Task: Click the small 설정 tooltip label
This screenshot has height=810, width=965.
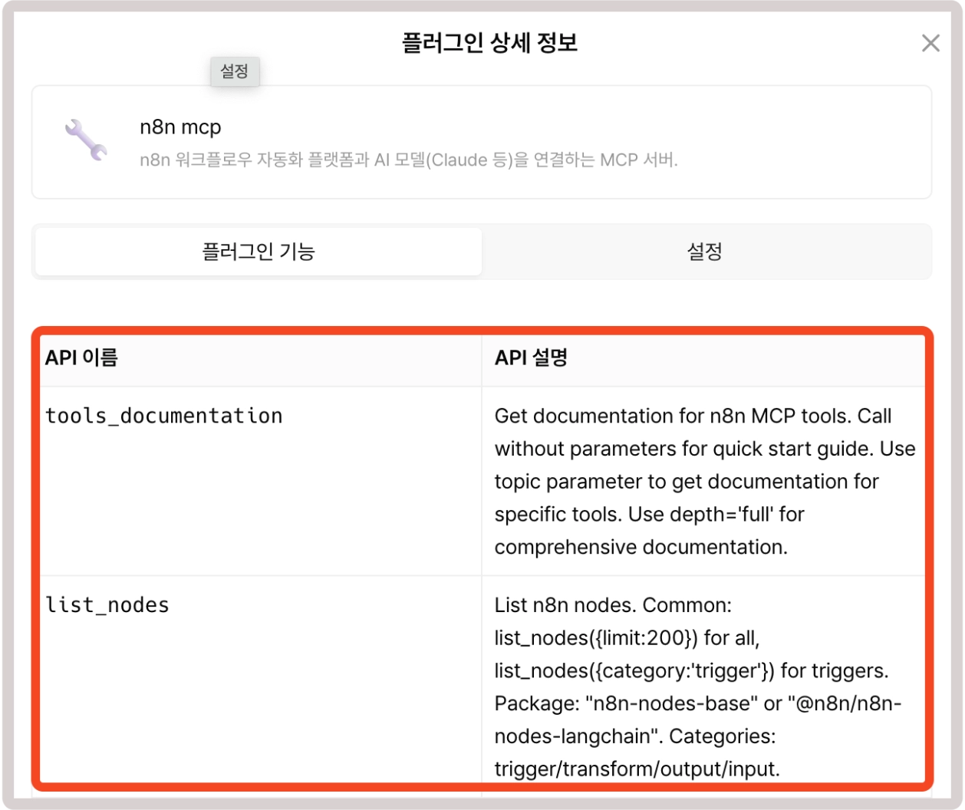Action: [x=235, y=71]
